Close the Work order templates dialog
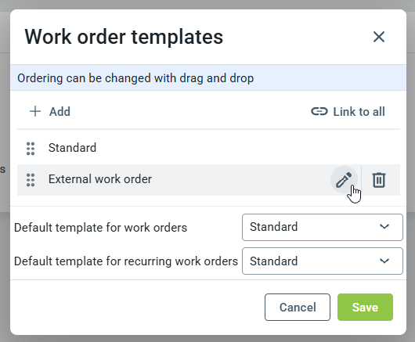 tap(379, 37)
